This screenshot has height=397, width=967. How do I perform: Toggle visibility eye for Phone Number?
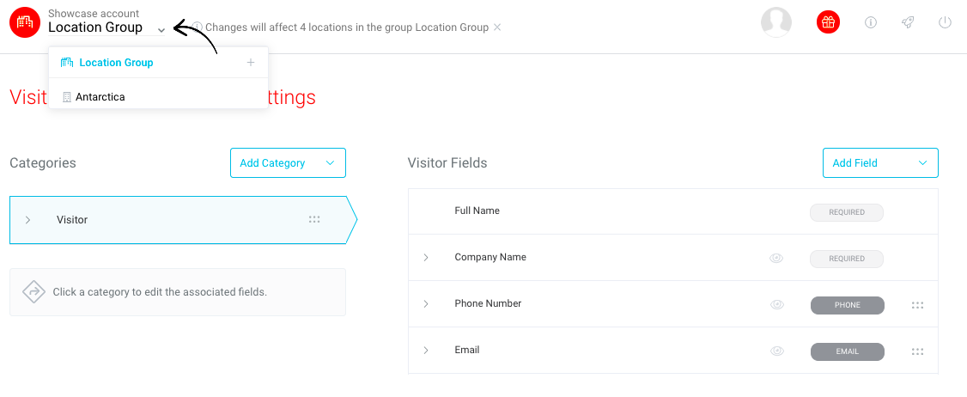tap(776, 304)
